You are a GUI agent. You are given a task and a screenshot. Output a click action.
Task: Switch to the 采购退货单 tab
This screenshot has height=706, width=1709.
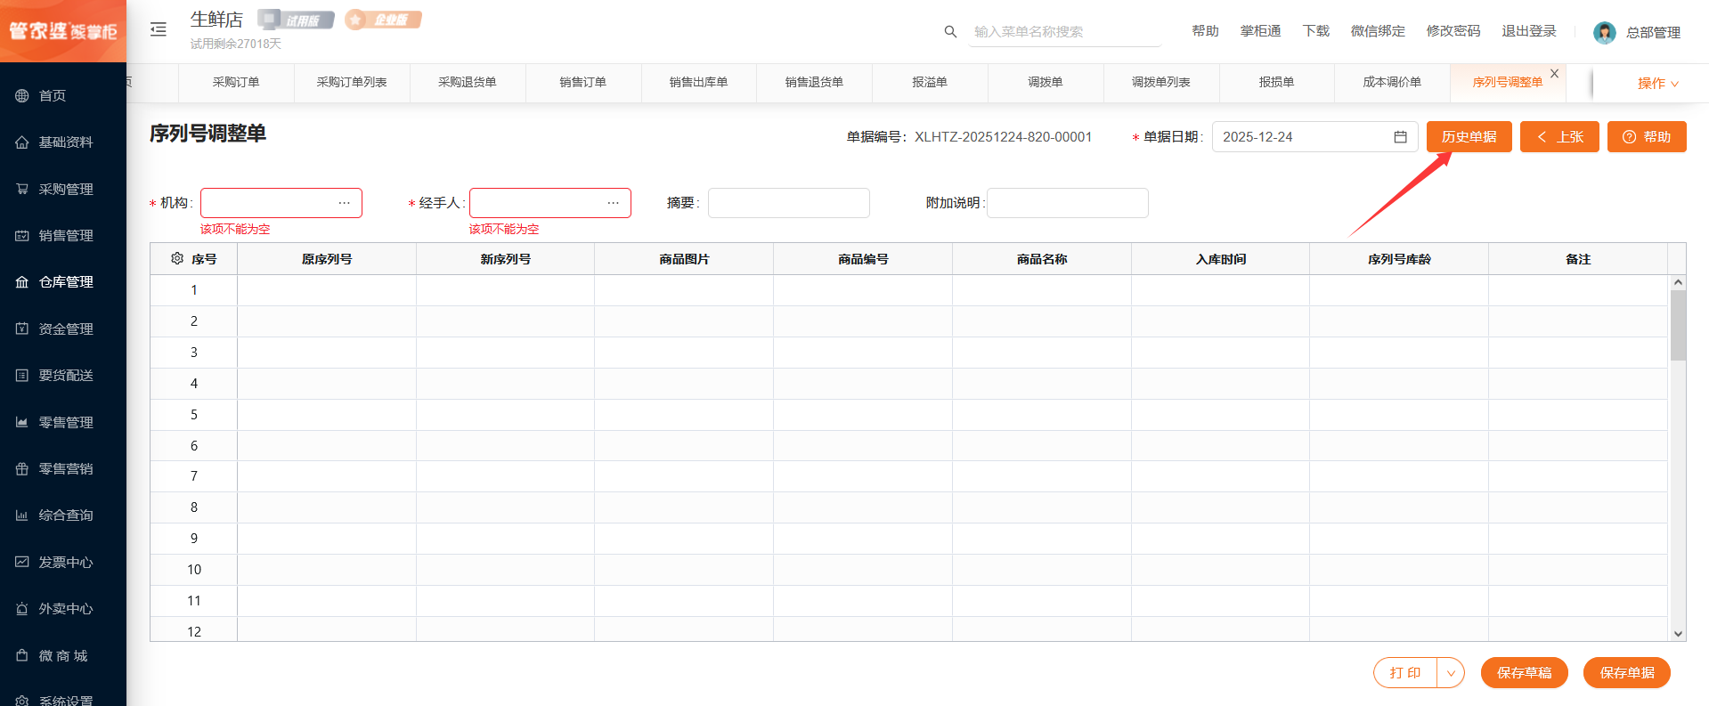[468, 82]
